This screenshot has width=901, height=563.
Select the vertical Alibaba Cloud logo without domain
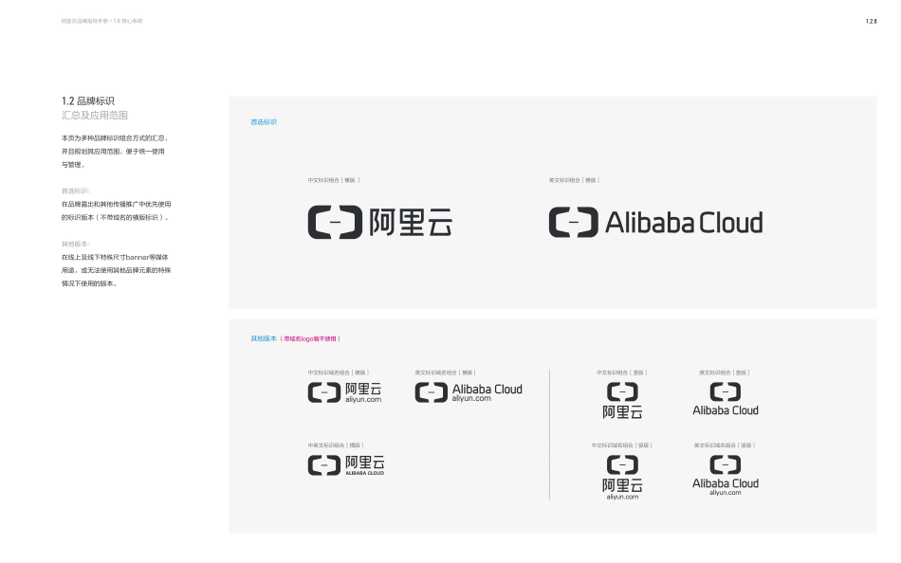[726, 399]
